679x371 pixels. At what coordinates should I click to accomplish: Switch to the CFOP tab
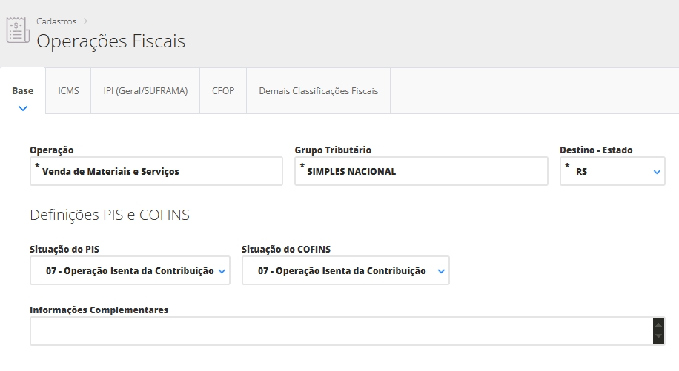tap(223, 91)
